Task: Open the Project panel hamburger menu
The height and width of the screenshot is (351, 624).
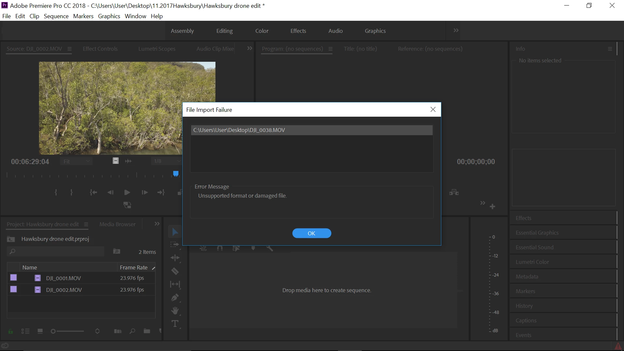Action: point(86,224)
